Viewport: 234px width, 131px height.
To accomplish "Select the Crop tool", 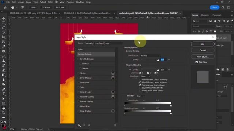I will click(x=3, y=37).
